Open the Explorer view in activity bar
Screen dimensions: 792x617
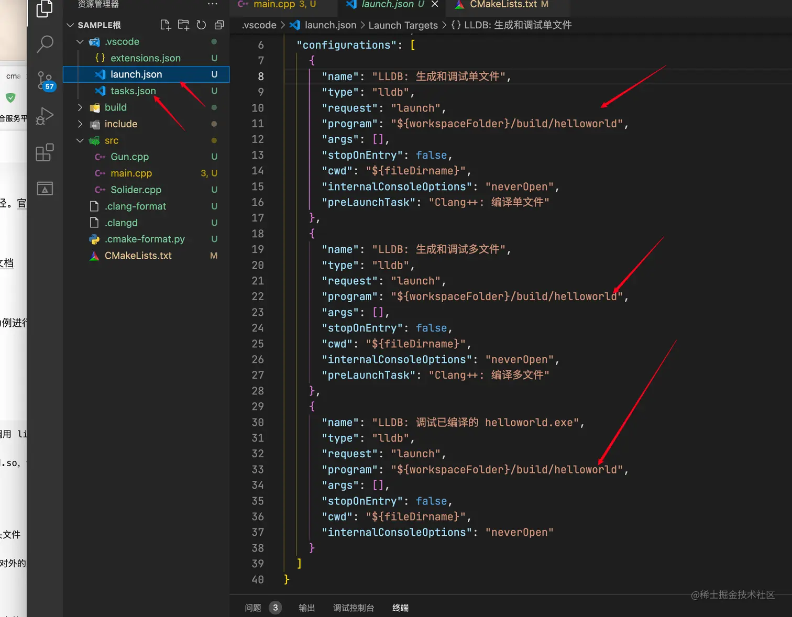click(x=45, y=8)
